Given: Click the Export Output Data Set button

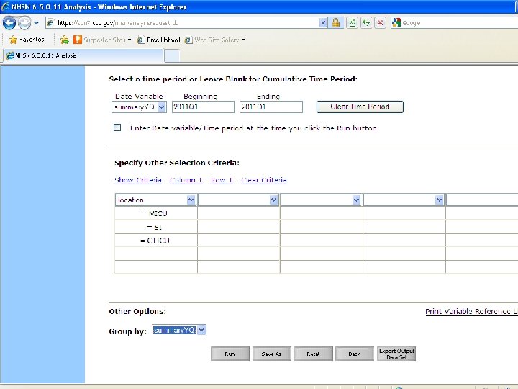Looking at the screenshot, I should (x=396, y=354).
